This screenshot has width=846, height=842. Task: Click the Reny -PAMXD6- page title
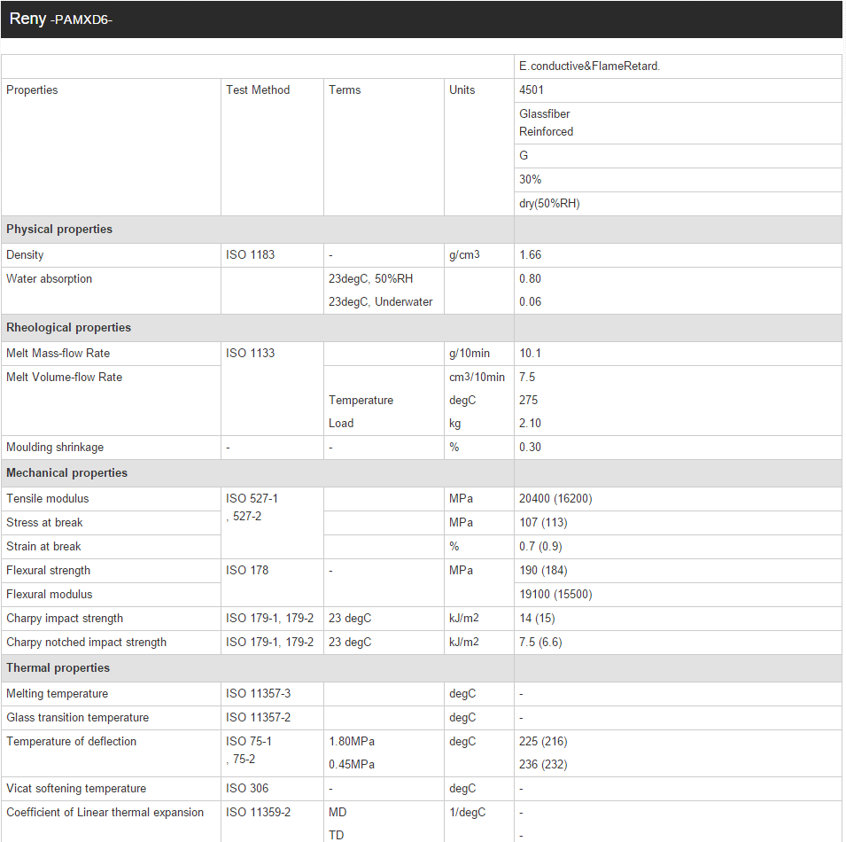coord(60,19)
